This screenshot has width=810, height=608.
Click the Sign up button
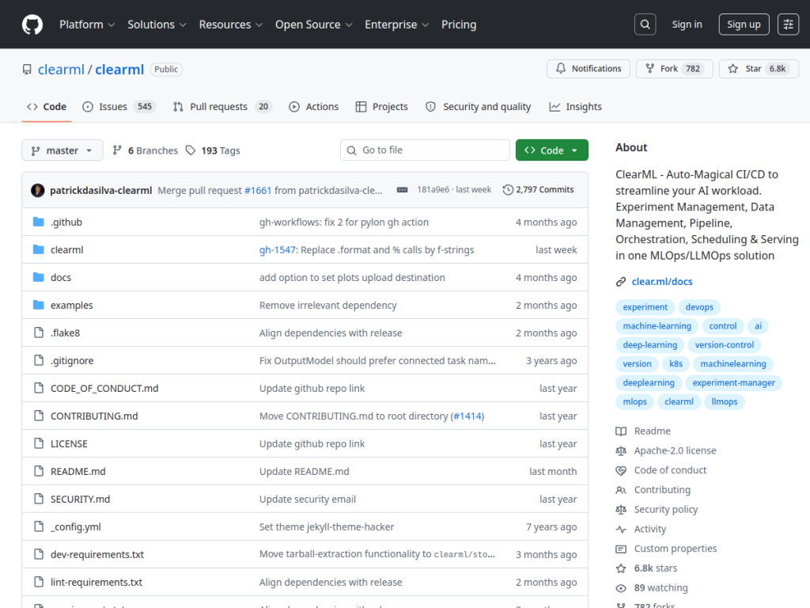tap(744, 25)
